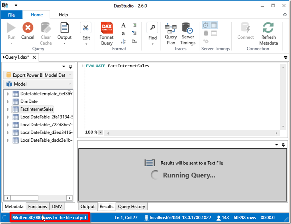The height and width of the screenshot is (224, 291).
Task: Click the editor horizontal scrollbar right arrow
Action: click(276, 133)
